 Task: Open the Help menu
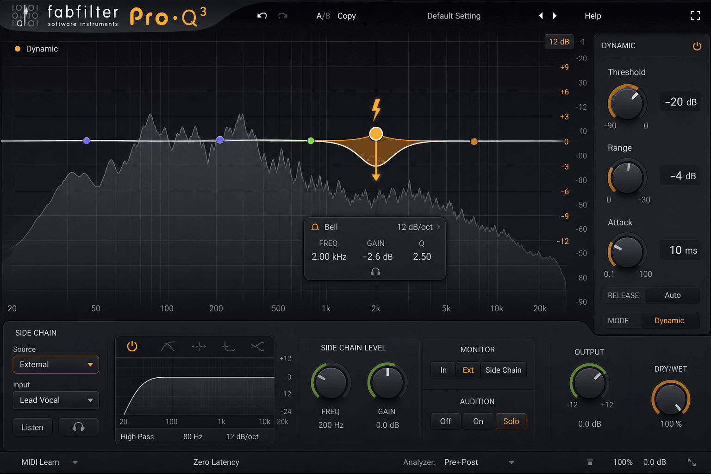coord(592,16)
